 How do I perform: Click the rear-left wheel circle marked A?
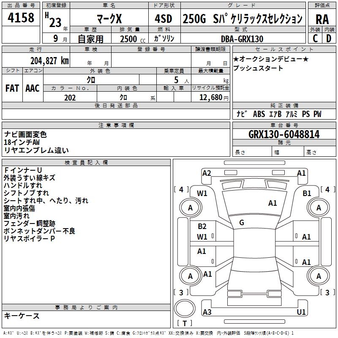pyautogui.click(x=190, y=276)
